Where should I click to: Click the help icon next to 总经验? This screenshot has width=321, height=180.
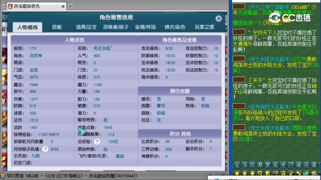click(97, 142)
